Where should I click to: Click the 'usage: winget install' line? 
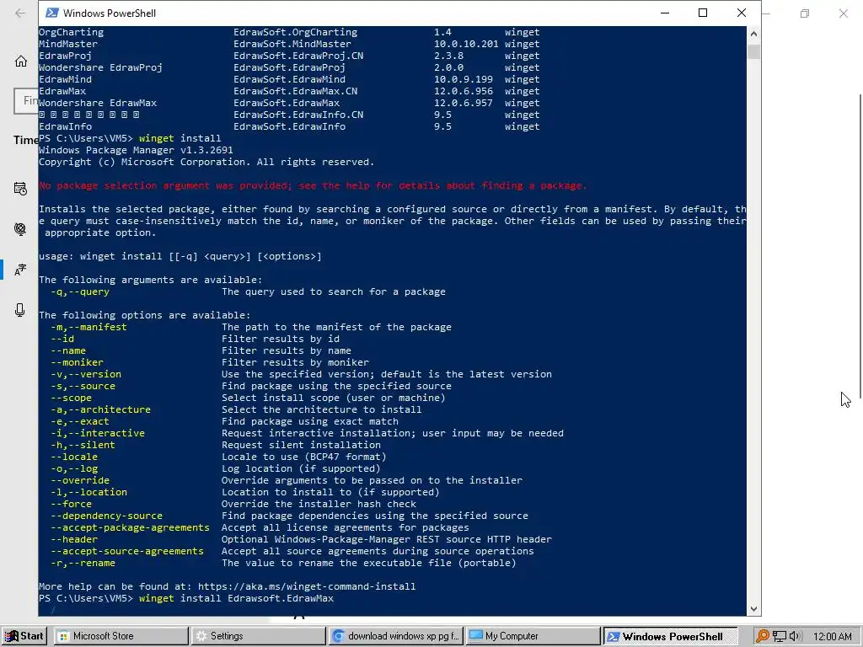point(180,256)
